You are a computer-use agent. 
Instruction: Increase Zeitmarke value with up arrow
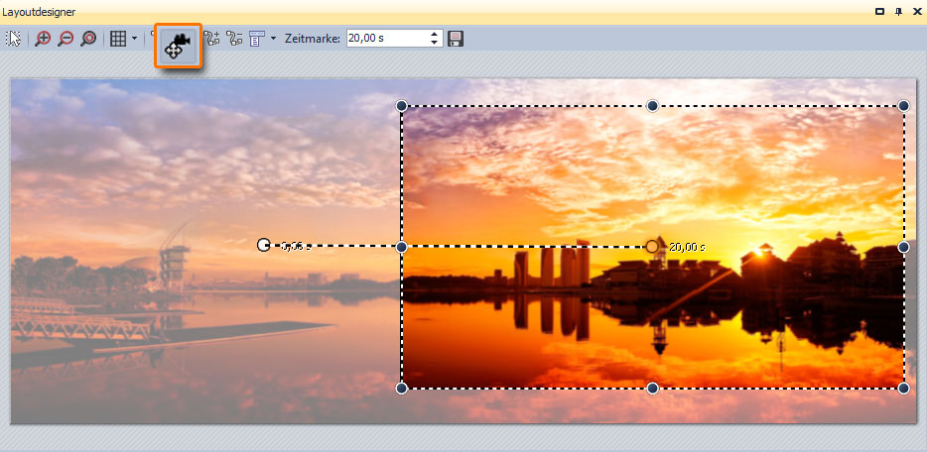[x=435, y=35]
